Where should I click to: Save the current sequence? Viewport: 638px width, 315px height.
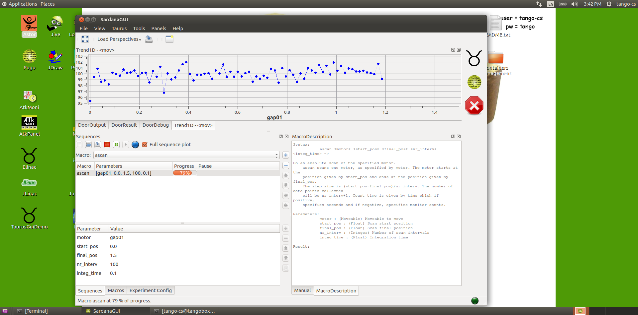coord(98,145)
